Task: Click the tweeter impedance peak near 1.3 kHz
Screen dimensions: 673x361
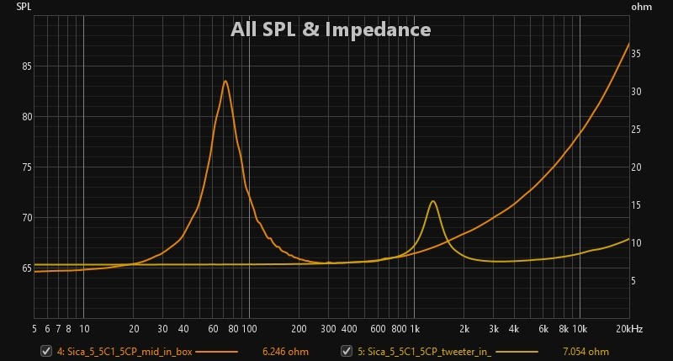Action: pyautogui.click(x=433, y=201)
